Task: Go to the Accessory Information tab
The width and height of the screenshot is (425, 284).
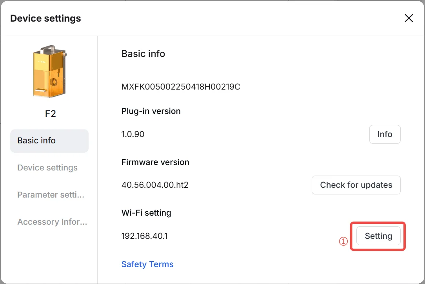Action: 52,222
